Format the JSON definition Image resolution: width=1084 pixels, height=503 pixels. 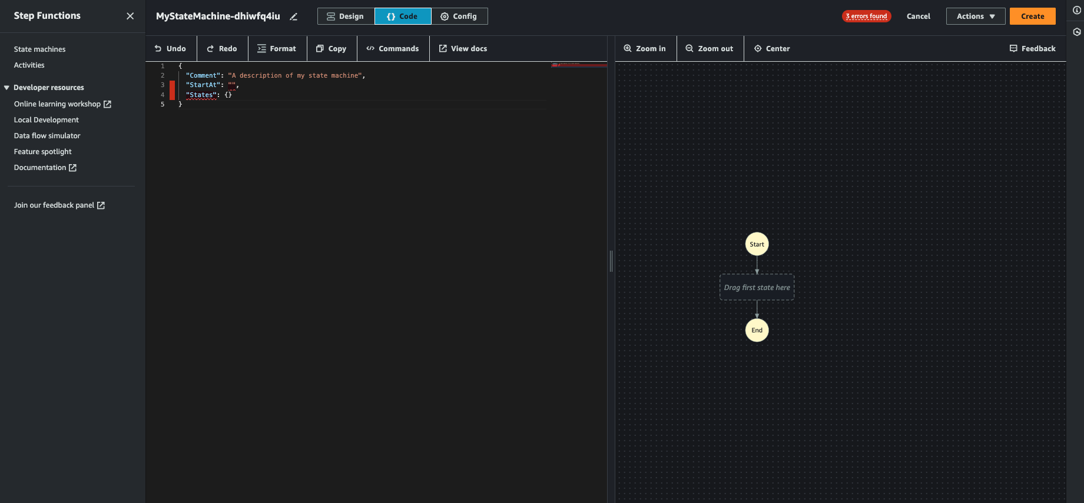pos(277,49)
